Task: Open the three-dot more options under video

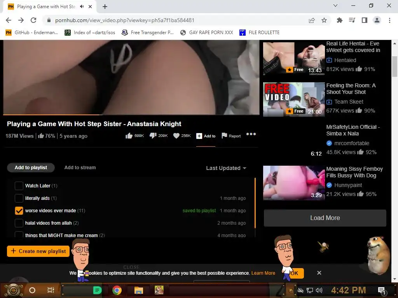Action: click(251, 134)
